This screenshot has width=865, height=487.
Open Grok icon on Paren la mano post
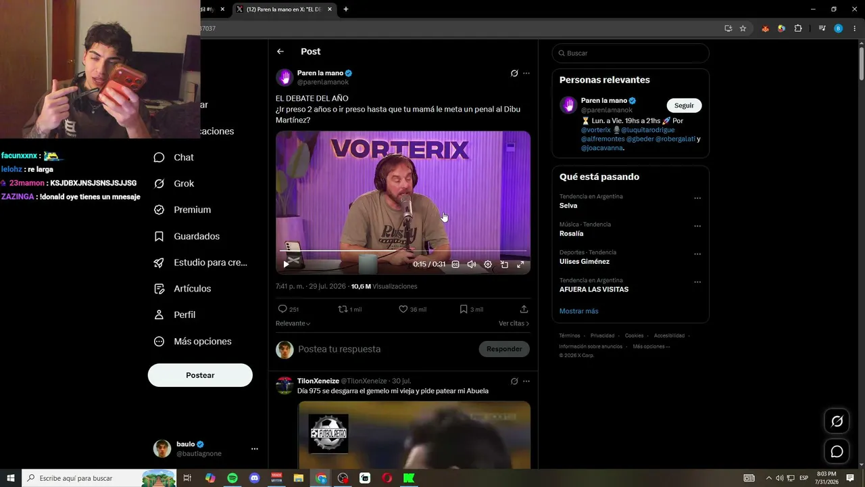point(514,73)
